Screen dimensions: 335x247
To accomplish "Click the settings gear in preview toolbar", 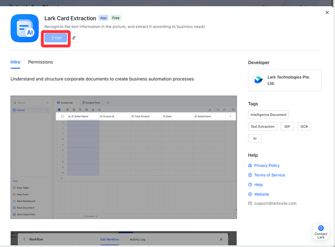I will 67,110.
